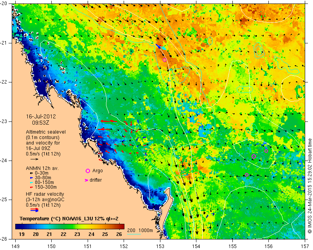Select the black 0-30m ANMN arrow symbol

click(x=31, y=173)
